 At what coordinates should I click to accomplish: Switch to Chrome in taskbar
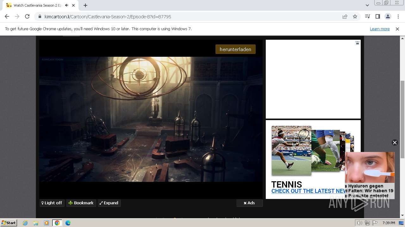coord(57,223)
